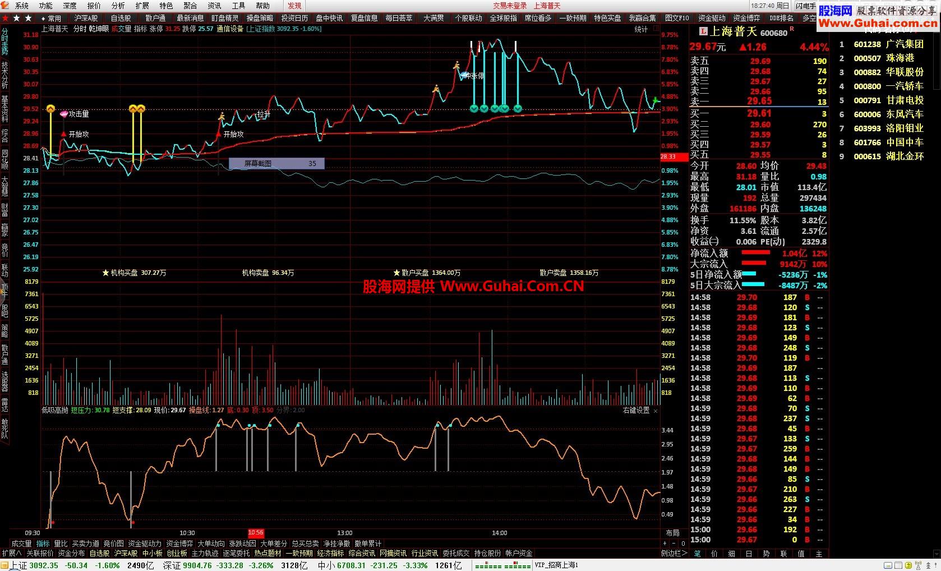Select 技术分析 in left sidebar

(4, 75)
